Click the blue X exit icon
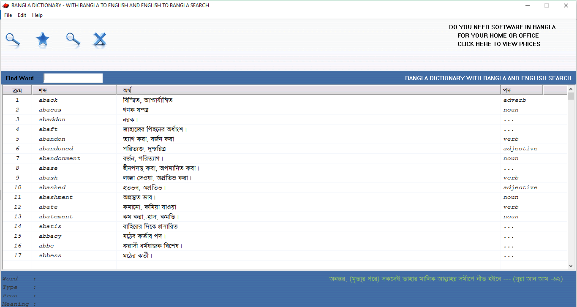Image resolution: width=577 pixels, height=307 pixels. (100, 39)
